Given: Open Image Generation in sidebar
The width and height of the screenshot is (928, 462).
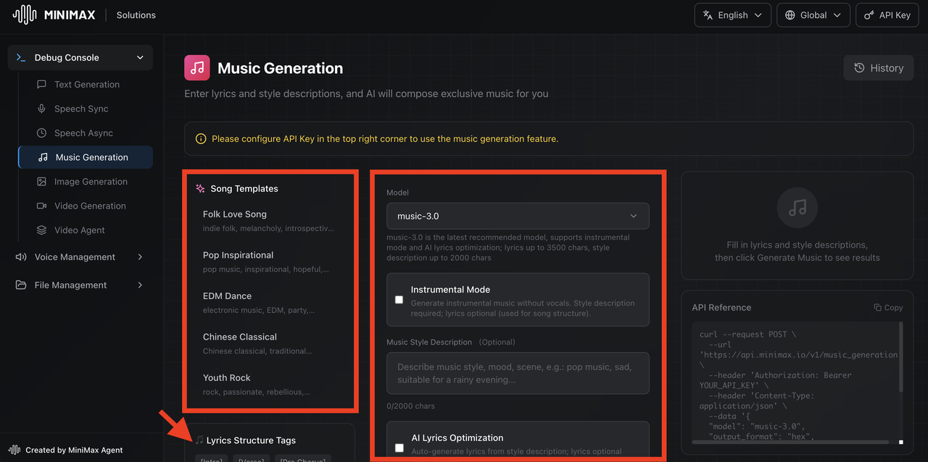Looking at the screenshot, I should tap(86, 182).
